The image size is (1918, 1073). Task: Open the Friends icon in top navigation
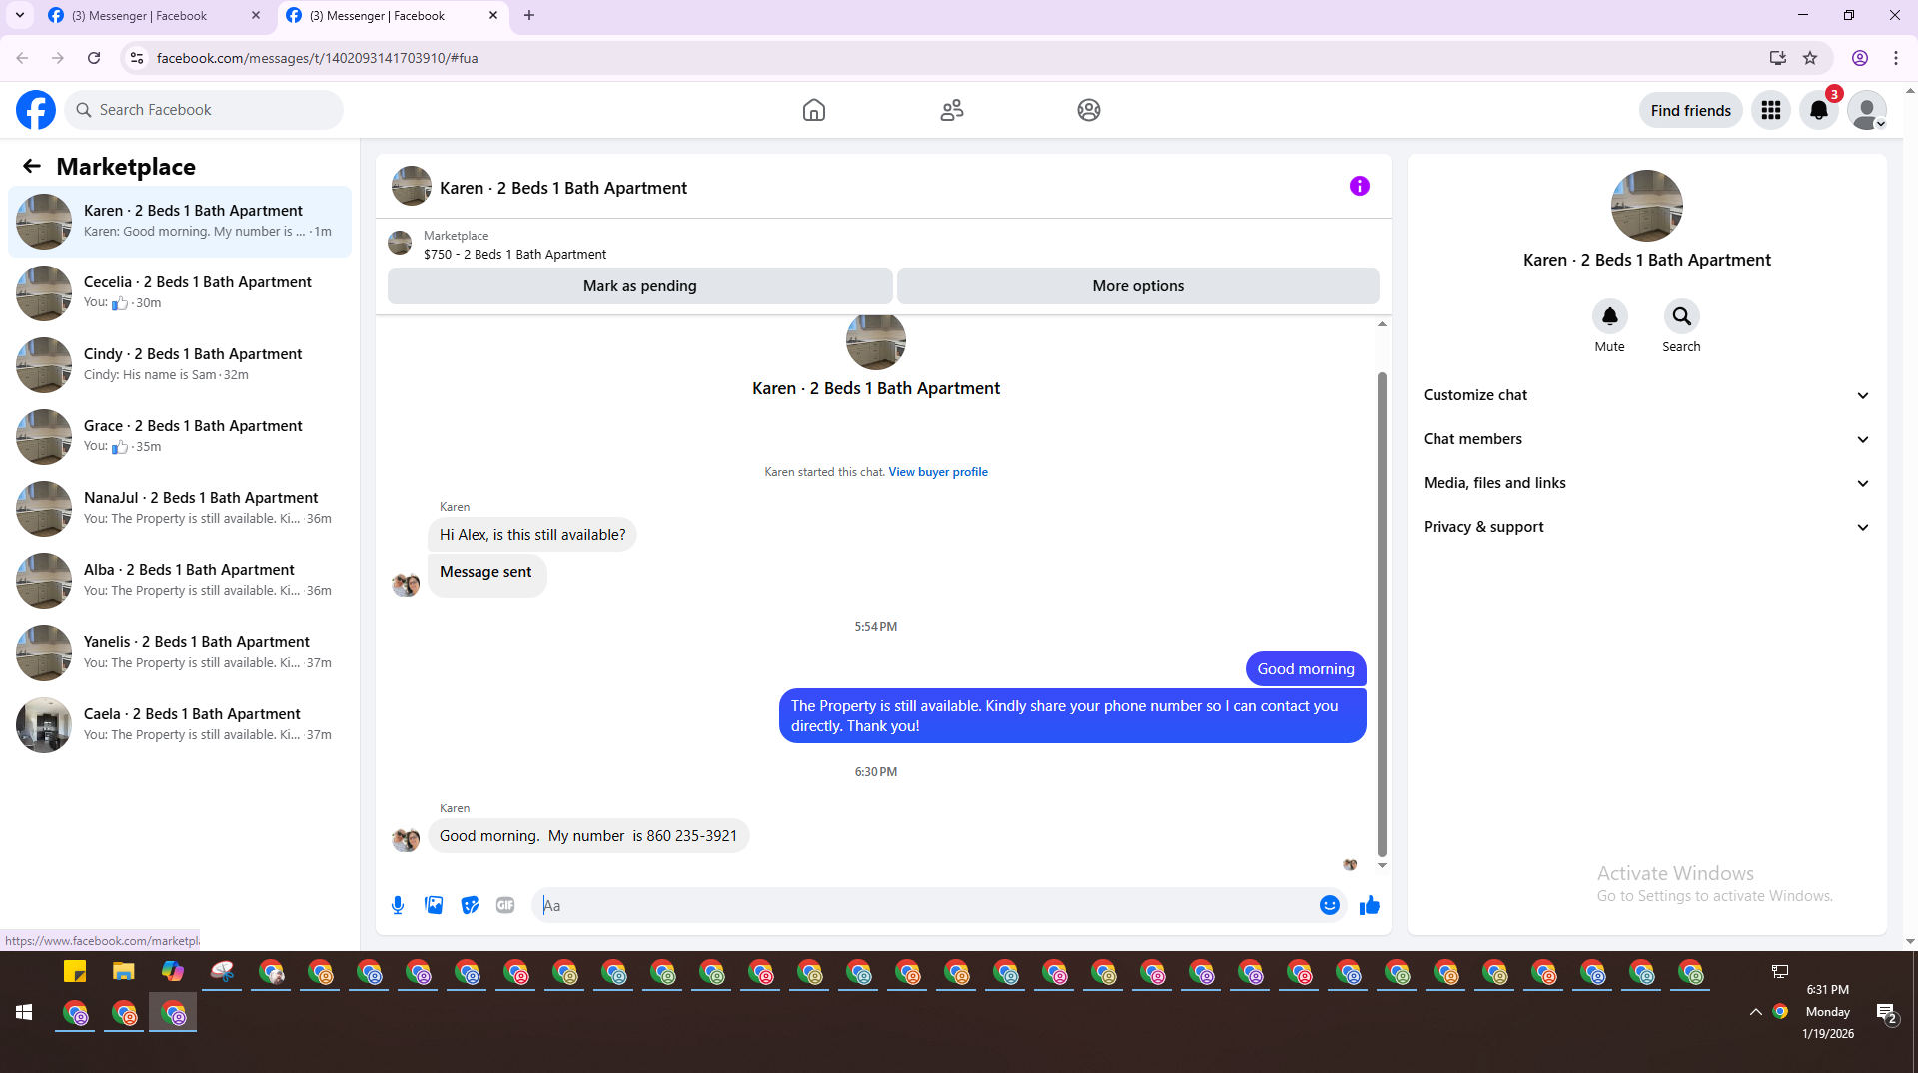952,110
